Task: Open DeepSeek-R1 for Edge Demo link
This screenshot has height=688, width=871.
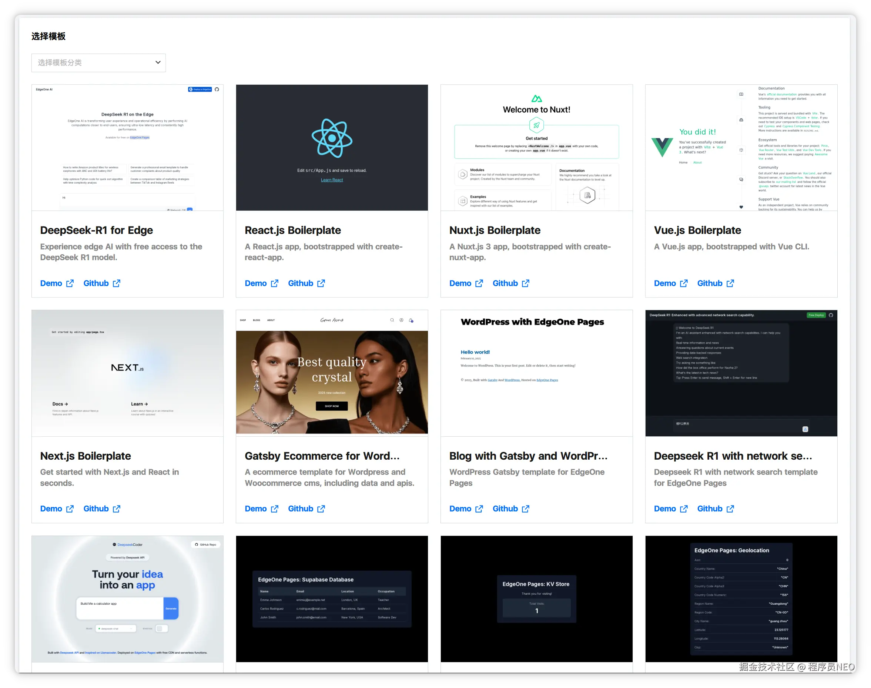Action: pos(51,283)
